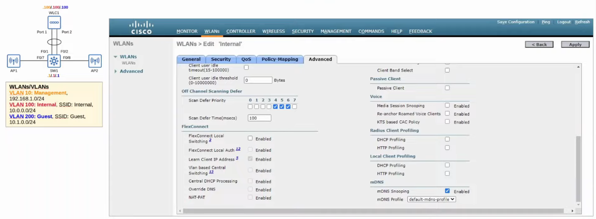
Task: Expand the Advanced sidebar section
Action: coord(116,71)
